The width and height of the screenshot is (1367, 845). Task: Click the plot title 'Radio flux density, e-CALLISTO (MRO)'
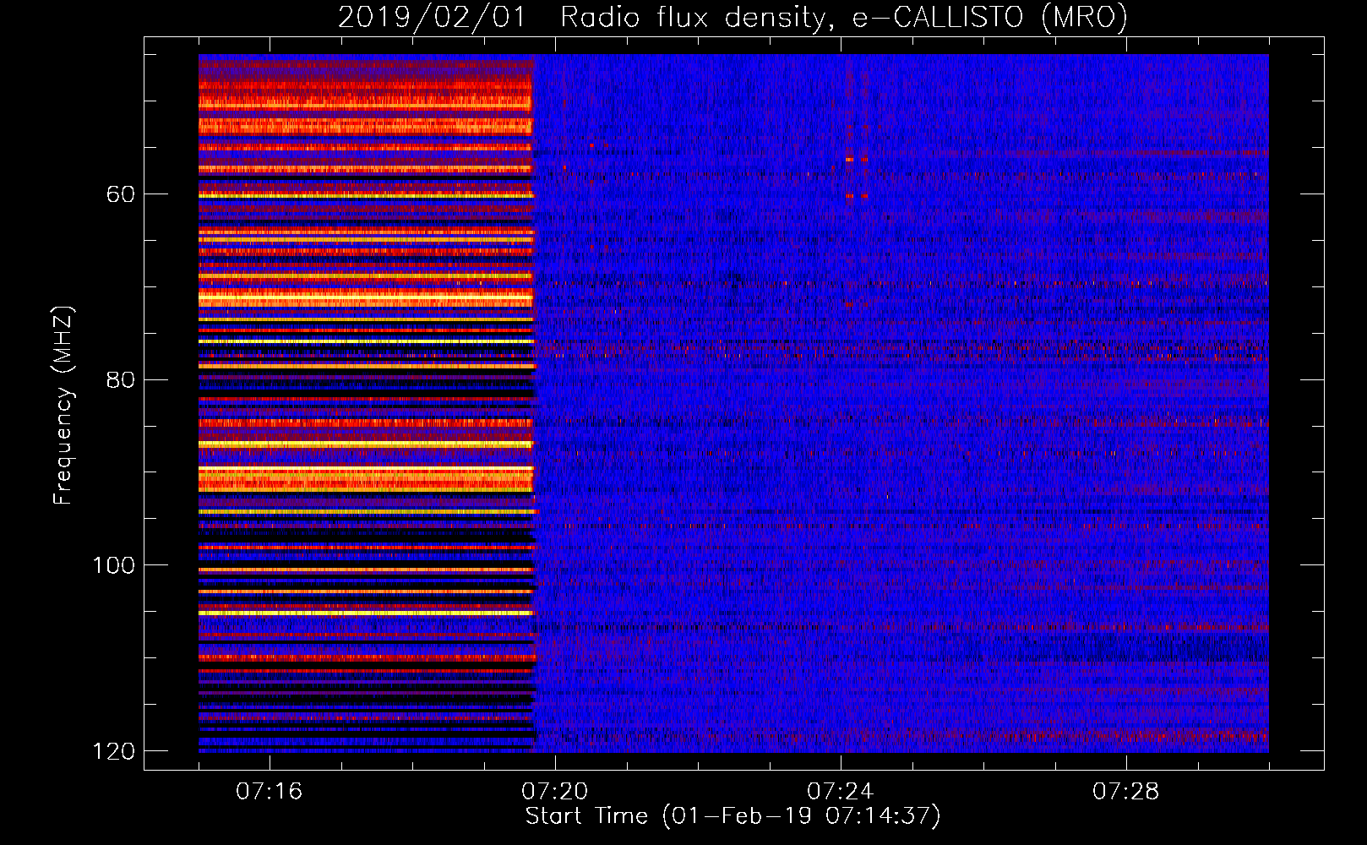[x=844, y=17]
